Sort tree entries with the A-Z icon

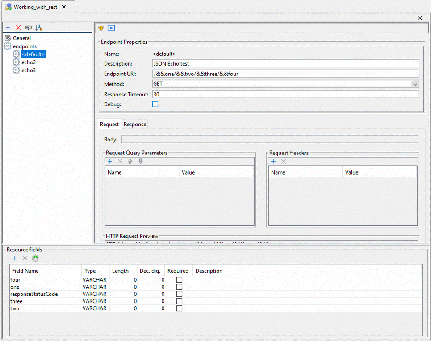point(39,28)
